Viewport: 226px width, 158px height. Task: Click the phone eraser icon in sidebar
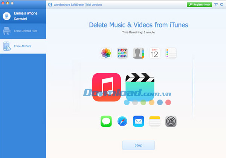click(7, 46)
